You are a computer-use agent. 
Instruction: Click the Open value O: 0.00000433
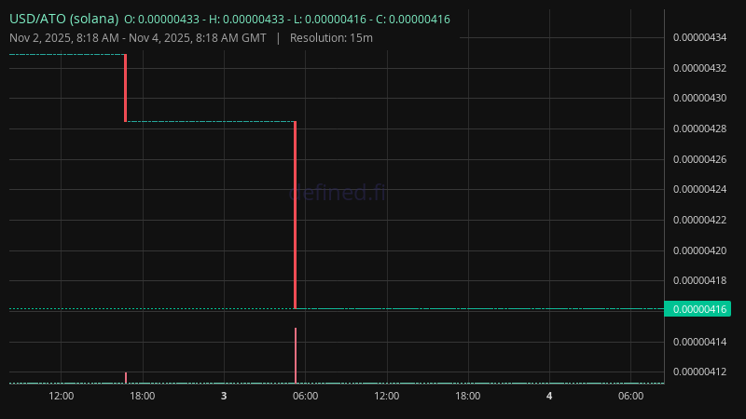point(161,19)
